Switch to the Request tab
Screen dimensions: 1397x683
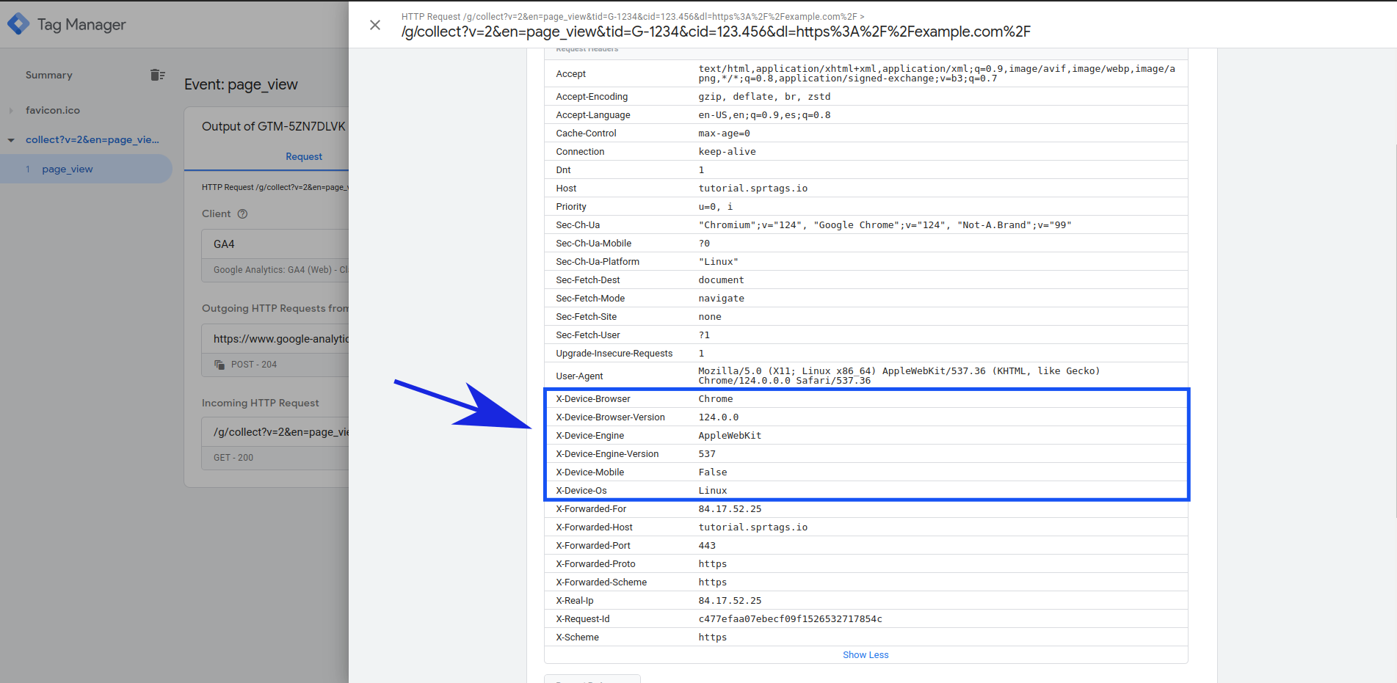pyautogui.click(x=304, y=156)
